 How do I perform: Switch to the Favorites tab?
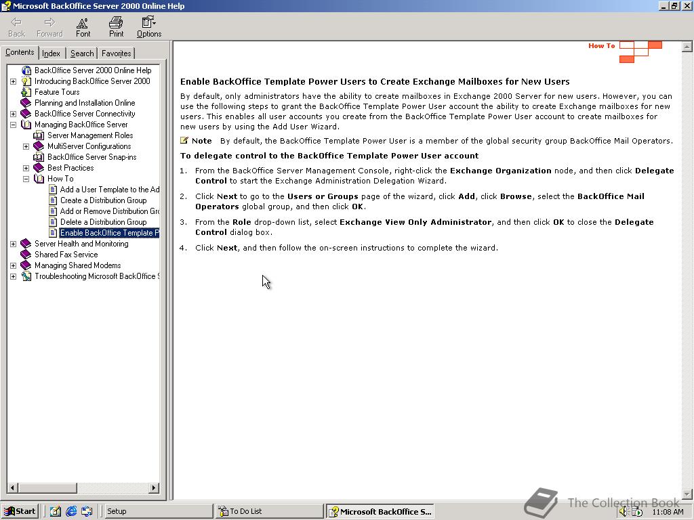pos(116,53)
